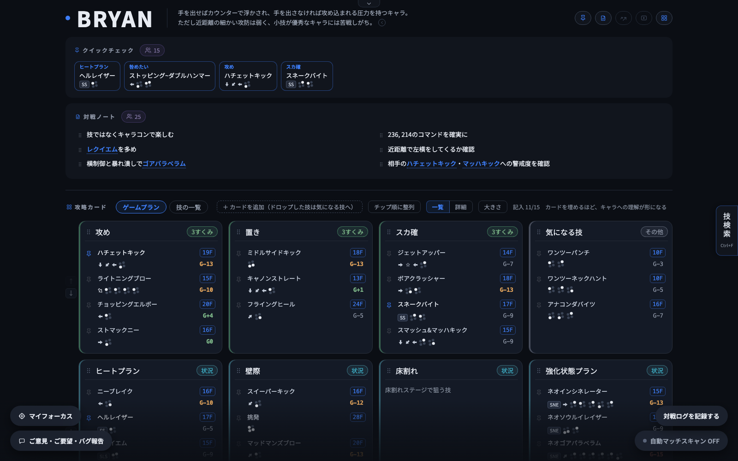Pin ストマックニー move
Image resolution: width=738 pixels, height=461 pixels.
click(x=89, y=331)
